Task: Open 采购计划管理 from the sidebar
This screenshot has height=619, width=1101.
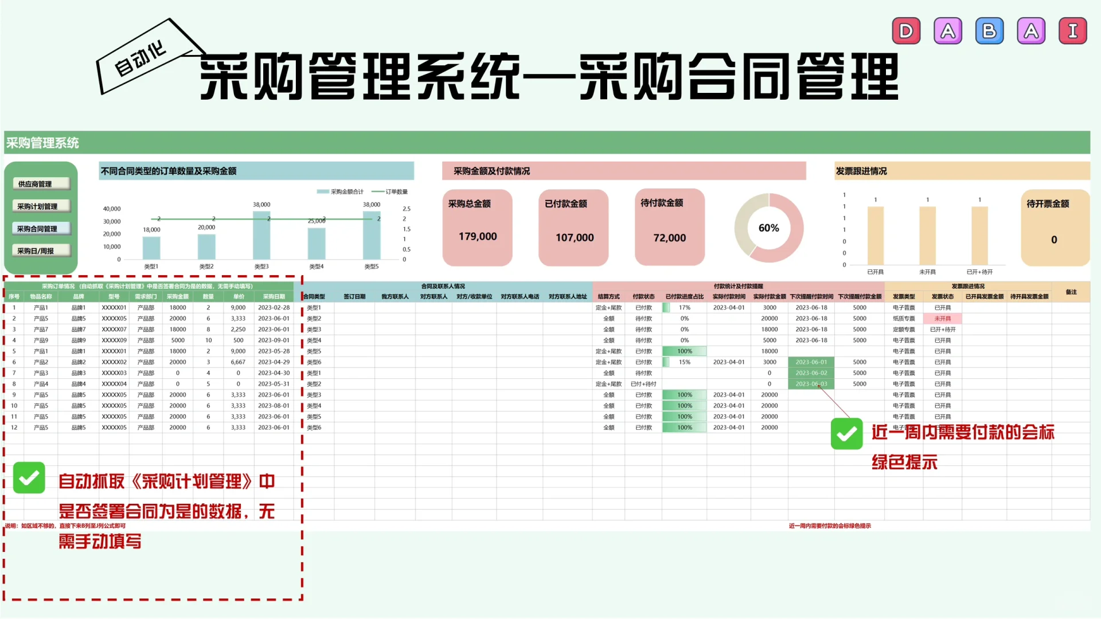Action: 41,206
